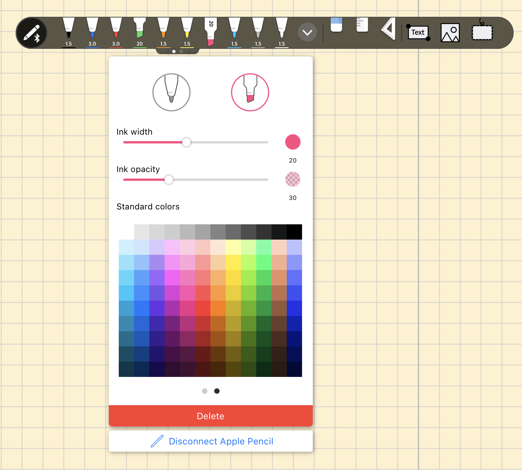The image size is (522, 470).
Task: Choose the highlighter tip type
Action: tap(250, 92)
